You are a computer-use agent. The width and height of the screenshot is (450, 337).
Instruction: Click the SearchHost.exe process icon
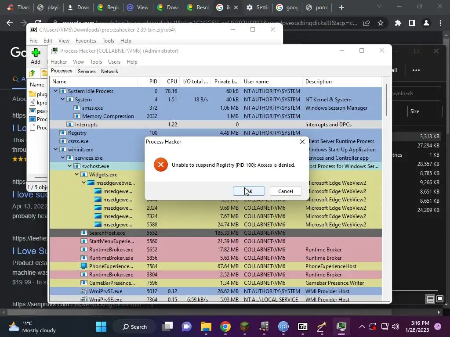click(84, 233)
